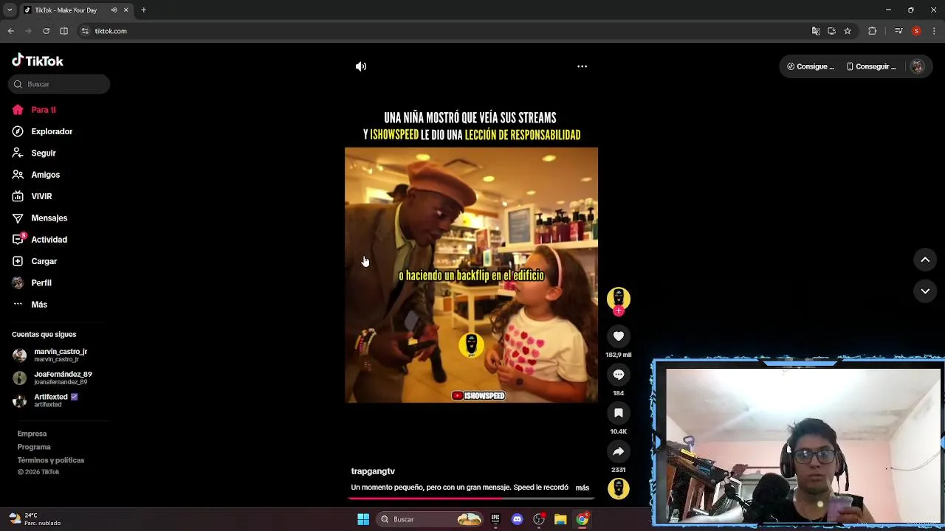Like the video with the heart icon
This screenshot has height=531, width=945.
pyautogui.click(x=619, y=336)
